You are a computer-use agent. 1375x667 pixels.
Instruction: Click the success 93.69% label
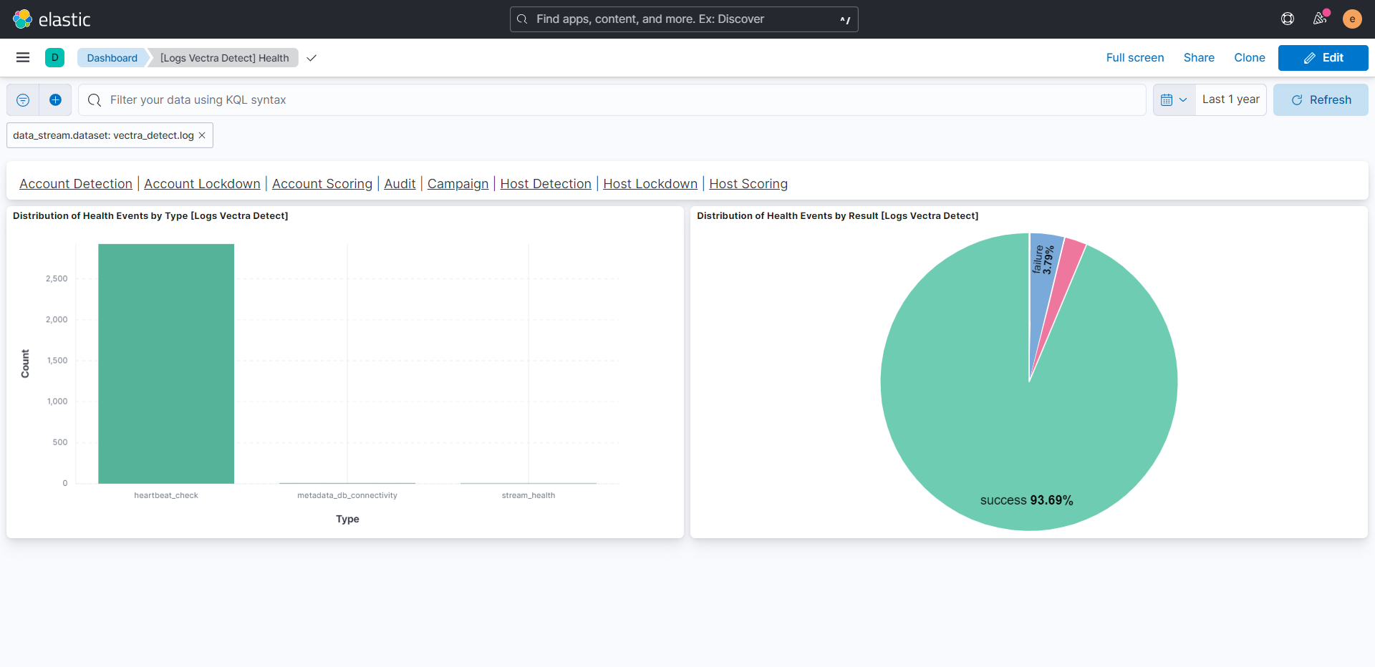pos(1026,500)
